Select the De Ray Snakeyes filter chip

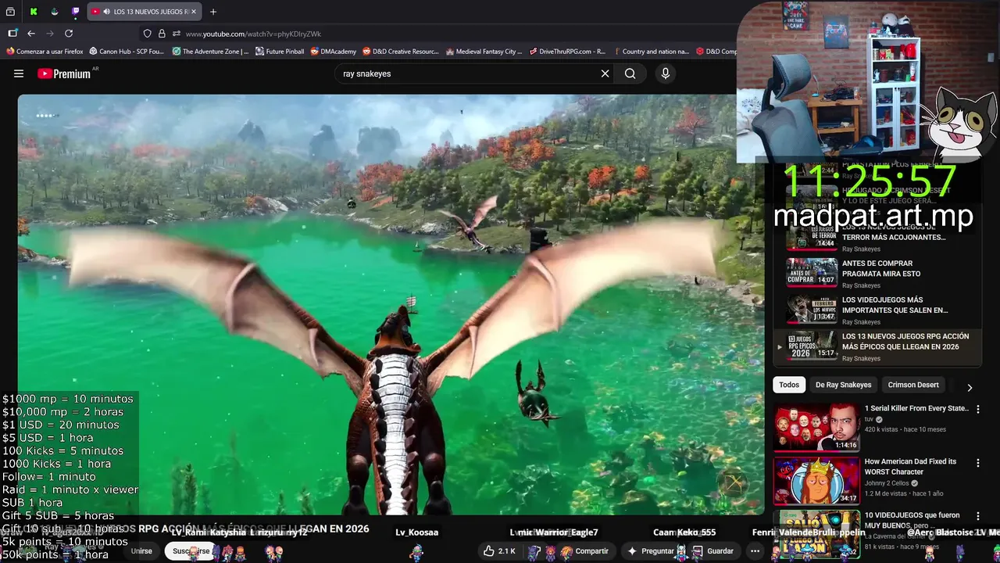point(844,385)
